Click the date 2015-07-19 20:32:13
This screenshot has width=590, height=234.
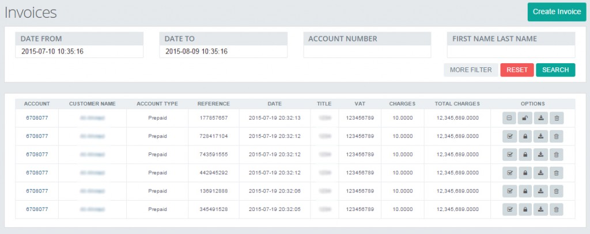coord(275,118)
